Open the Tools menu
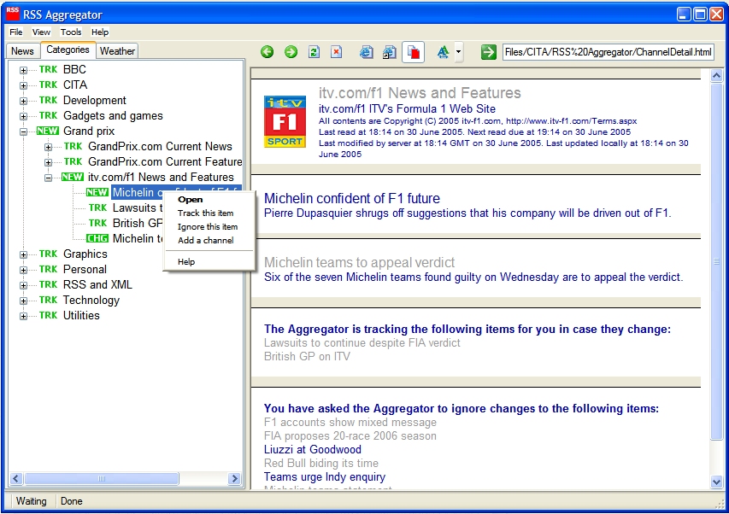This screenshot has width=729, height=514. [x=71, y=32]
